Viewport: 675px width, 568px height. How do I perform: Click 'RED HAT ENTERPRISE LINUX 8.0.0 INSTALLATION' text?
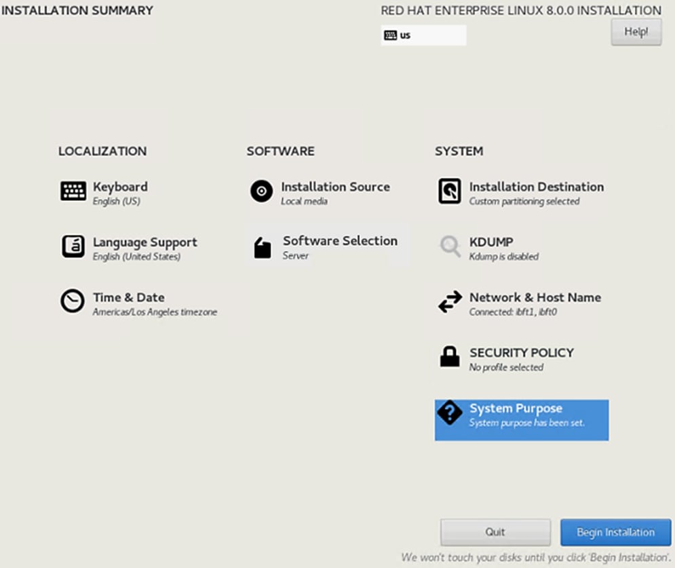[521, 10]
